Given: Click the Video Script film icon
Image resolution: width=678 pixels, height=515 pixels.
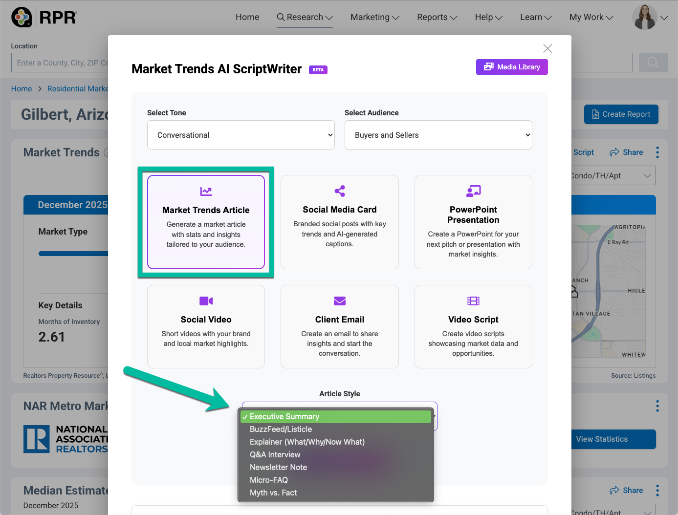Looking at the screenshot, I should click(473, 300).
